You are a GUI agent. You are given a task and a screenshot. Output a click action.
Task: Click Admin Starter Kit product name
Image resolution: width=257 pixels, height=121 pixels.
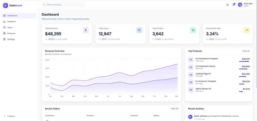(x=203, y=89)
